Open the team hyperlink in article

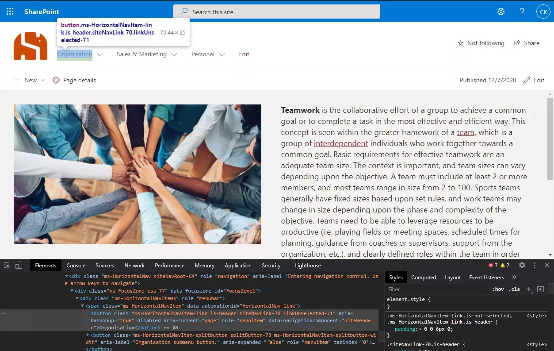465,132
